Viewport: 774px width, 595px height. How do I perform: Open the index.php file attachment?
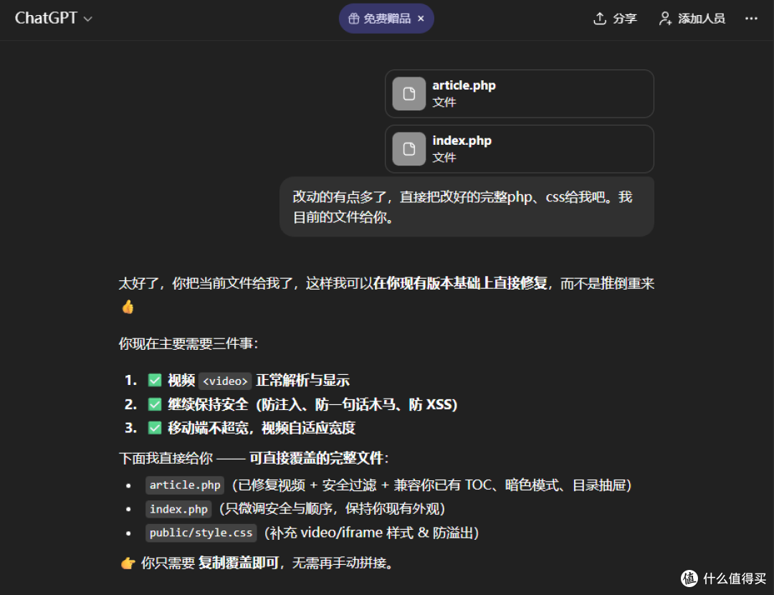tap(520, 149)
